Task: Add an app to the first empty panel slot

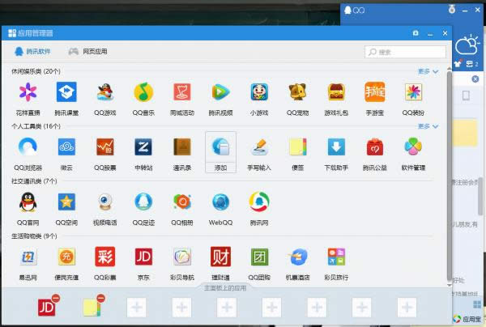Action: (138, 308)
